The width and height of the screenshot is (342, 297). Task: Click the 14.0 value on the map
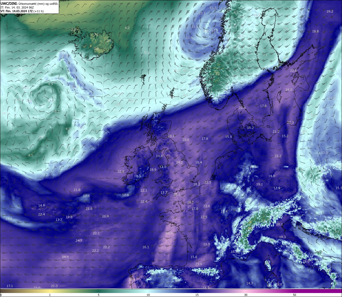[x=271, y=176]
